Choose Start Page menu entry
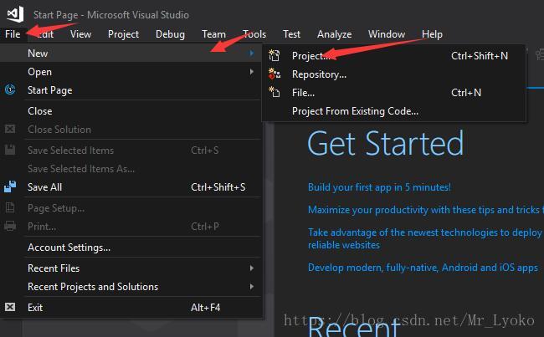This screenshot has height=337, width=544. [x=131, y=90]
